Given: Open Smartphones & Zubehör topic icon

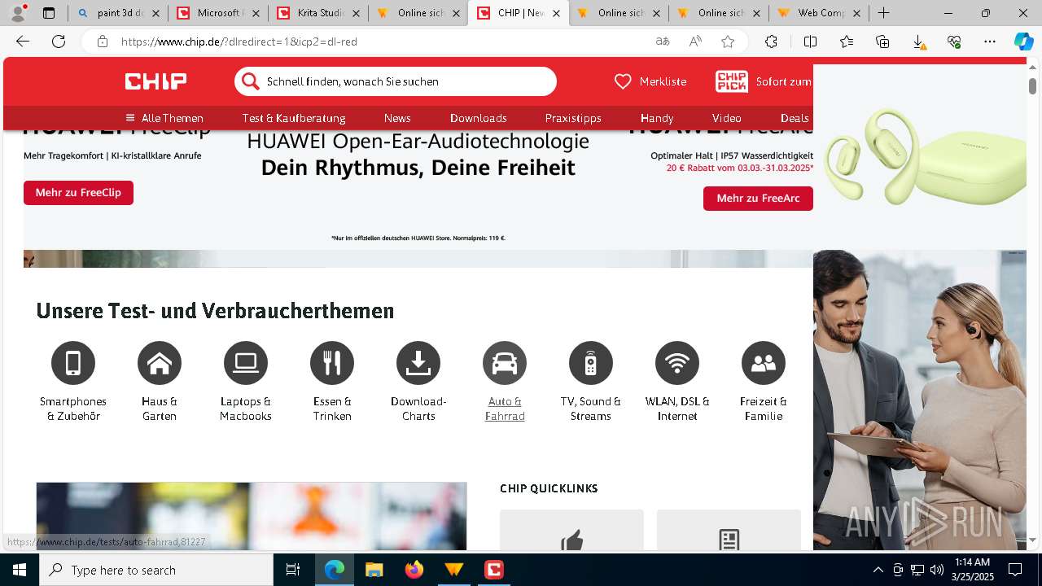Looking at the screenshot, I should pos(73,363).
